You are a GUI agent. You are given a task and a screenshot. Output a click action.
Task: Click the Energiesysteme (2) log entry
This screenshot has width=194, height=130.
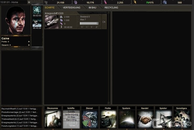(x=20, y=116)
